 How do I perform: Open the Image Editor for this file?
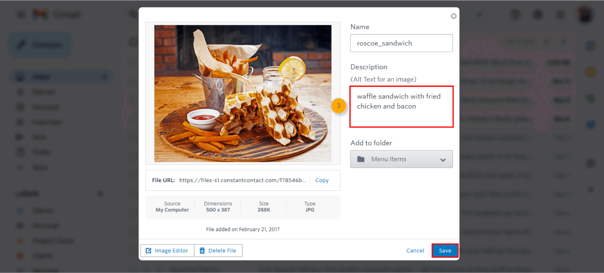click(x=167, y=250)
